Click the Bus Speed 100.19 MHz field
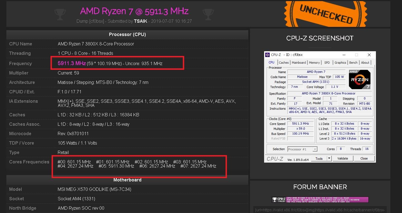Image resolution: width=402 pixels, height=213 pixels. tap(300, 134)
